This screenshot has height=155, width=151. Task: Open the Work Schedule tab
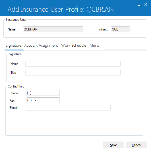coord(74,45)
